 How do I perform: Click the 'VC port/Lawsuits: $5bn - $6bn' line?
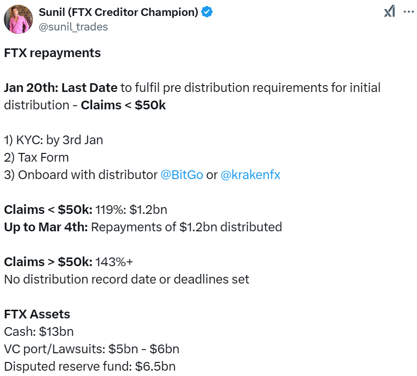tap(92, 349)
